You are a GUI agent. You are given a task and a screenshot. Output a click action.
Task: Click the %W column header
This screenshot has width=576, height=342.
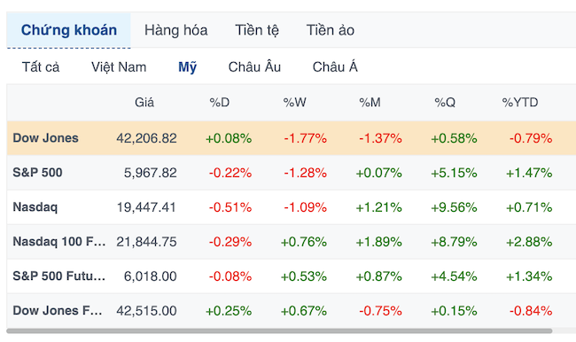(x=294, y=103)
